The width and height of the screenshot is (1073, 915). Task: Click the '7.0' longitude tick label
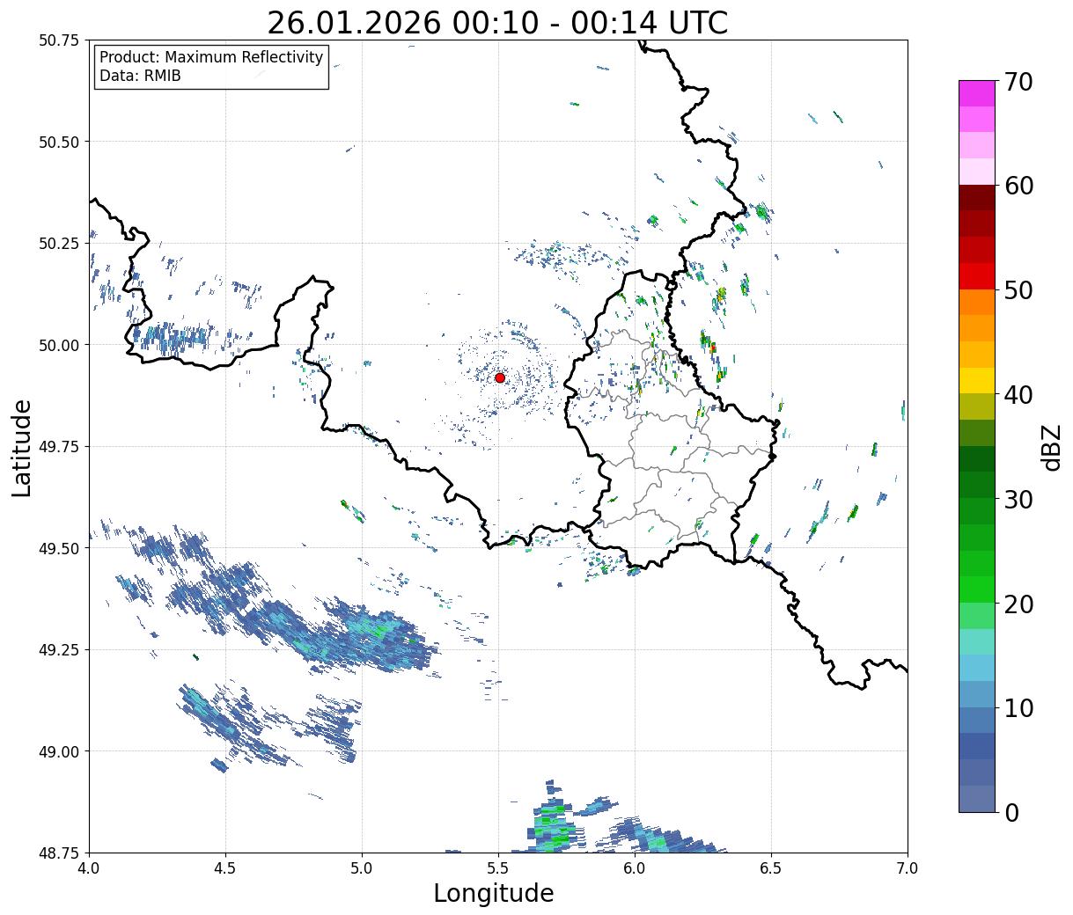pyautogui.click(x=908, y=868)
